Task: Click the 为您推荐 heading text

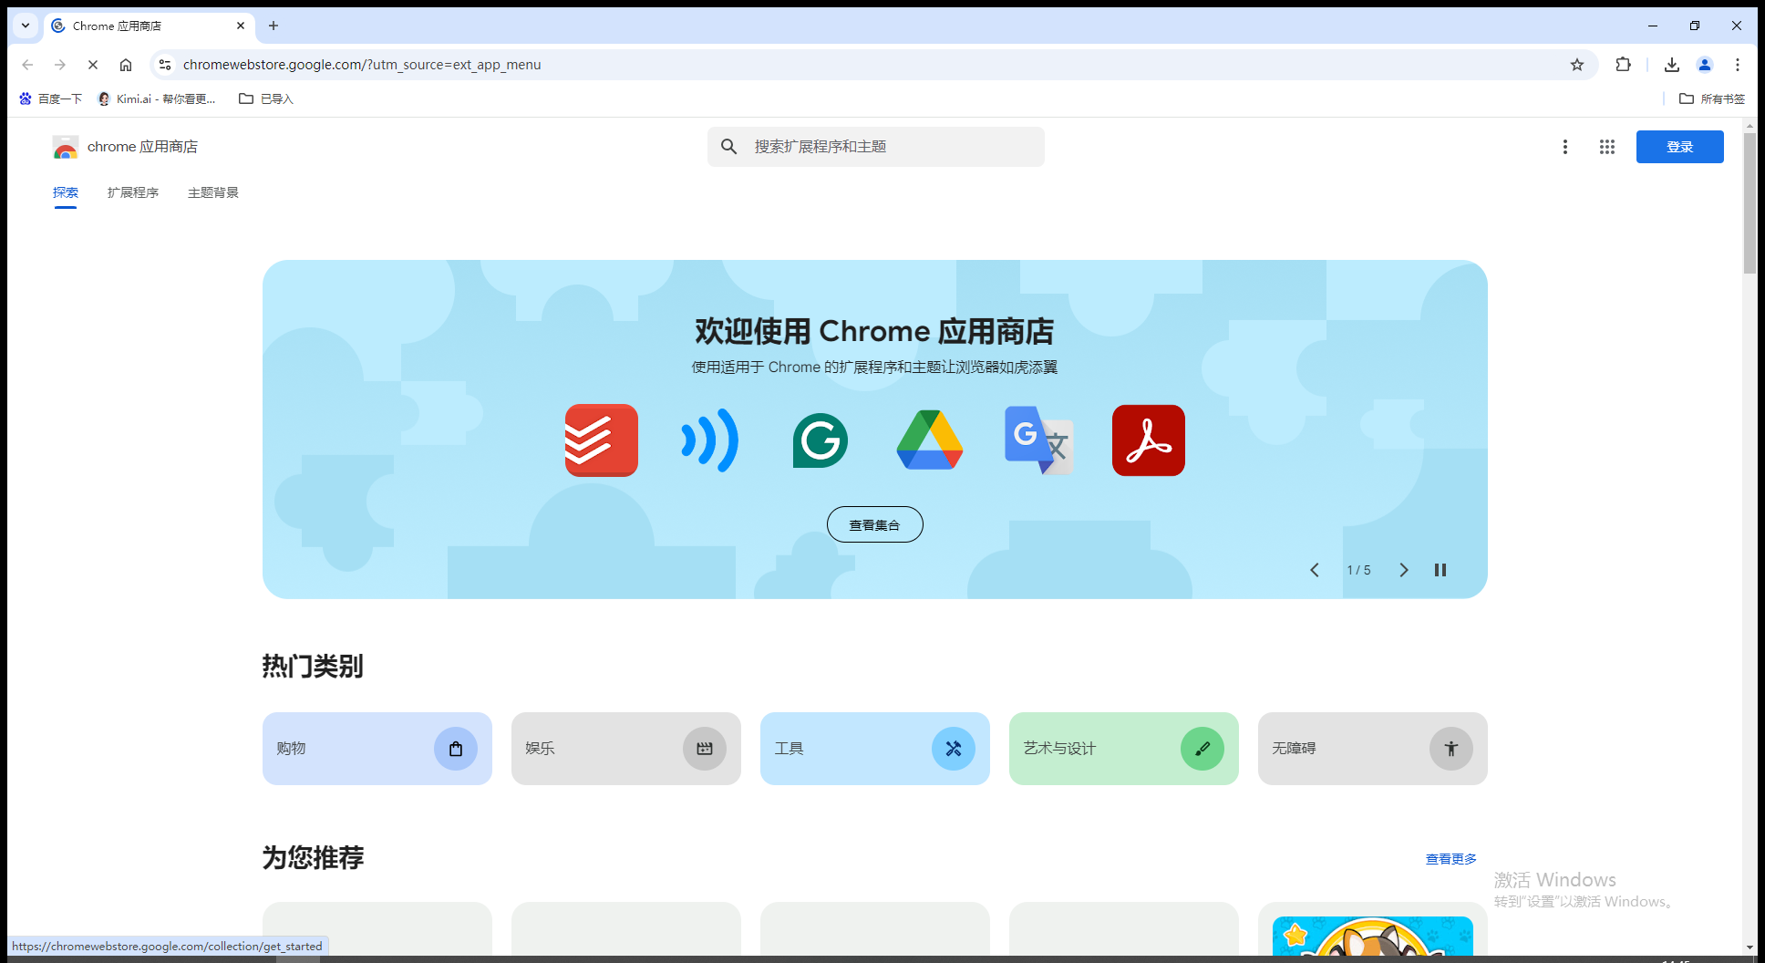Action: (x=313, y=858)
